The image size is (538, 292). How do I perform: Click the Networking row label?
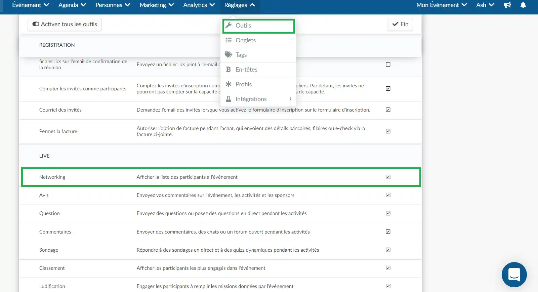coord(52,177)
